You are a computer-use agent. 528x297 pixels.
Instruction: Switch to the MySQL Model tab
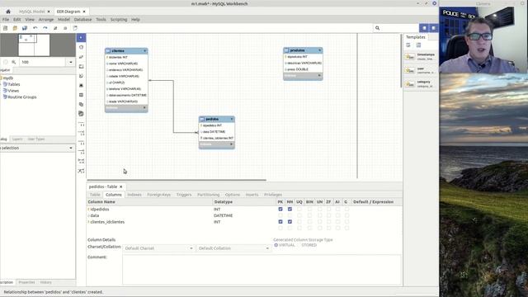tap(31, 12)
